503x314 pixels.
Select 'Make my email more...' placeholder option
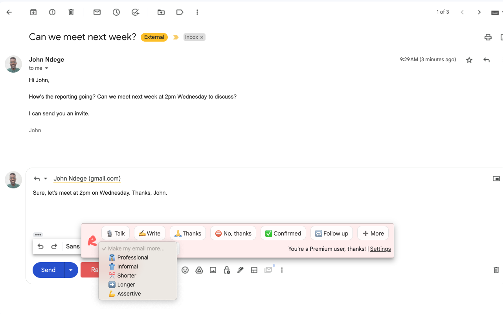pos(138,248)
